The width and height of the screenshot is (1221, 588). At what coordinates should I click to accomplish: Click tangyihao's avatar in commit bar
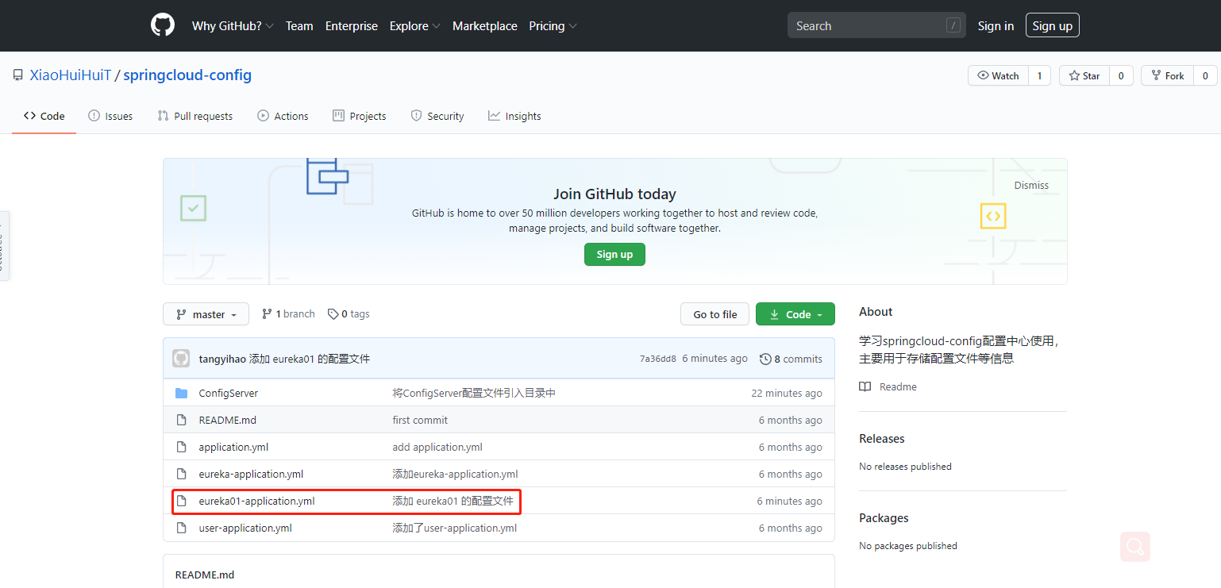pyautogui.click(x=181, y=359)
